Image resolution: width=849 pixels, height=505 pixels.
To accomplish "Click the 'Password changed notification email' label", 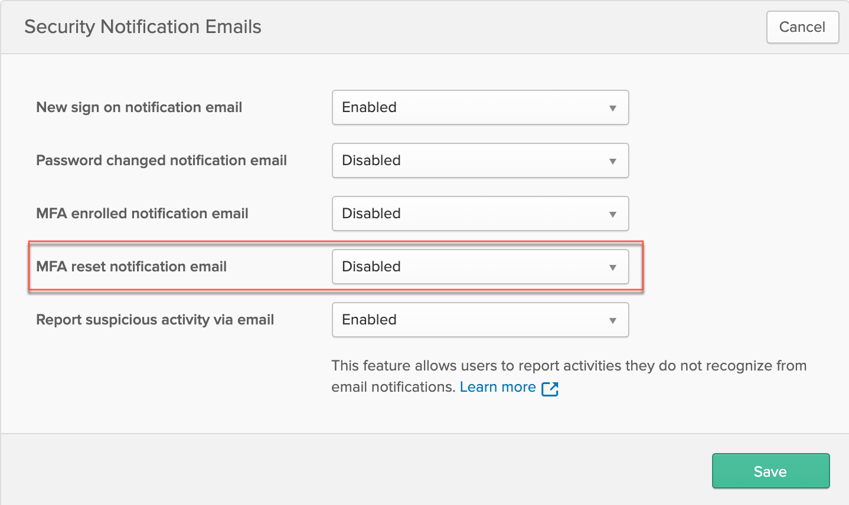I will [x=161, y=160].
